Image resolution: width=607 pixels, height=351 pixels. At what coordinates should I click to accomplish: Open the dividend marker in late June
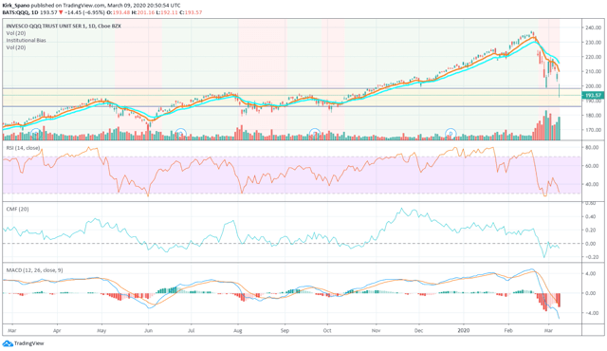(181, 134)
